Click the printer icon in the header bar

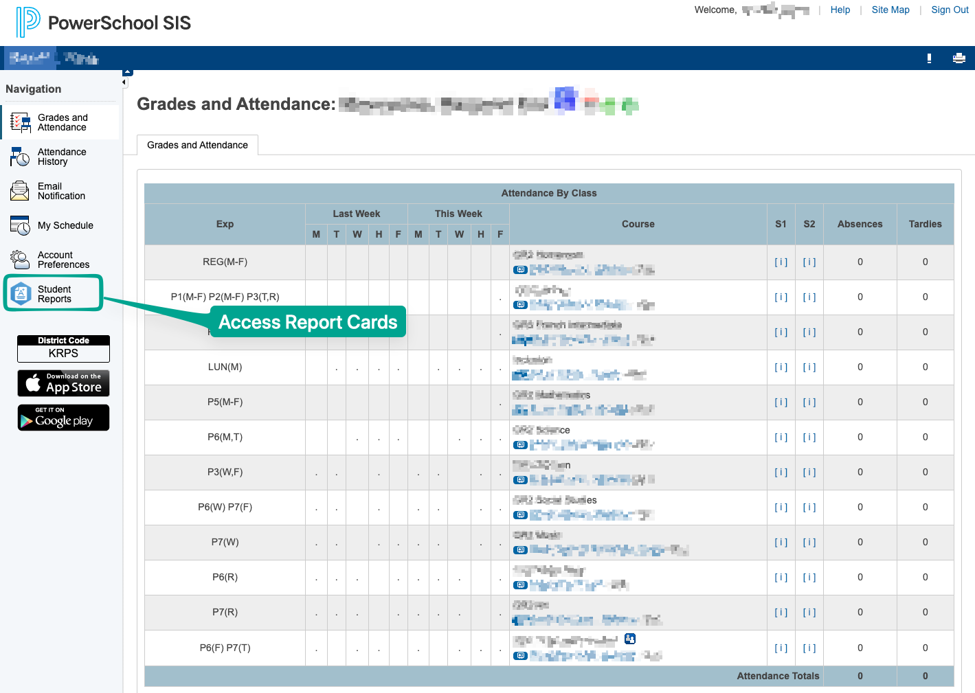pos(959,58)
